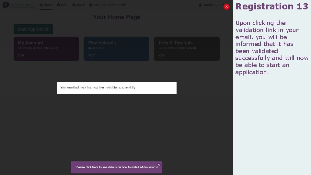311x175 pixels.
Task: Open Local Authority Details in the navbar
Action: 108,5
